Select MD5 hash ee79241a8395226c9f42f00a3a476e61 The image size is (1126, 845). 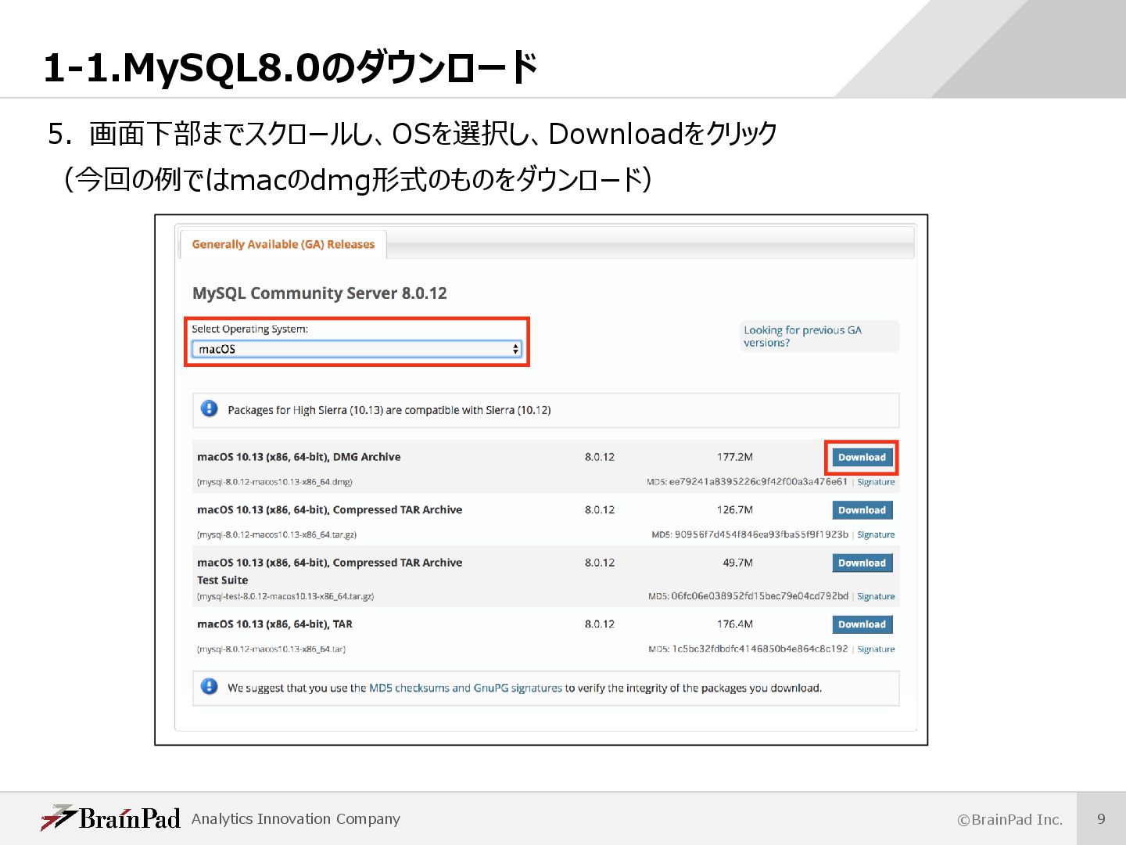tap(758, 482)
